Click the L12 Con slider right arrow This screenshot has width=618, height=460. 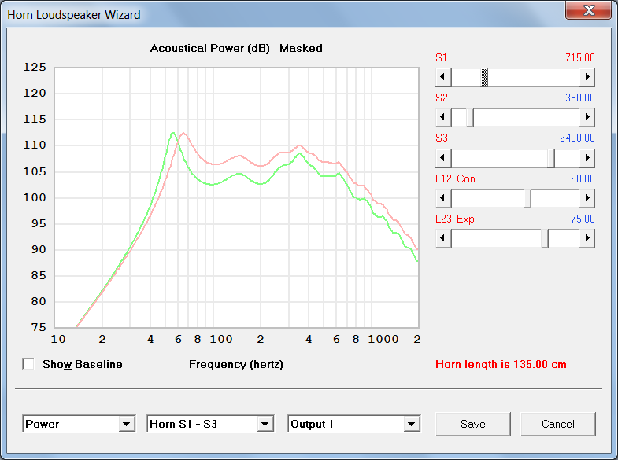(587, 198)
